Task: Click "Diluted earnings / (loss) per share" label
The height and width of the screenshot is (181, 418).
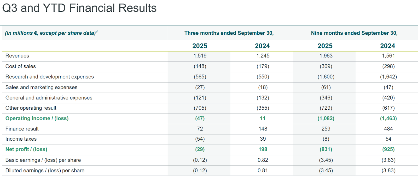Action: [x=45, y=171]
